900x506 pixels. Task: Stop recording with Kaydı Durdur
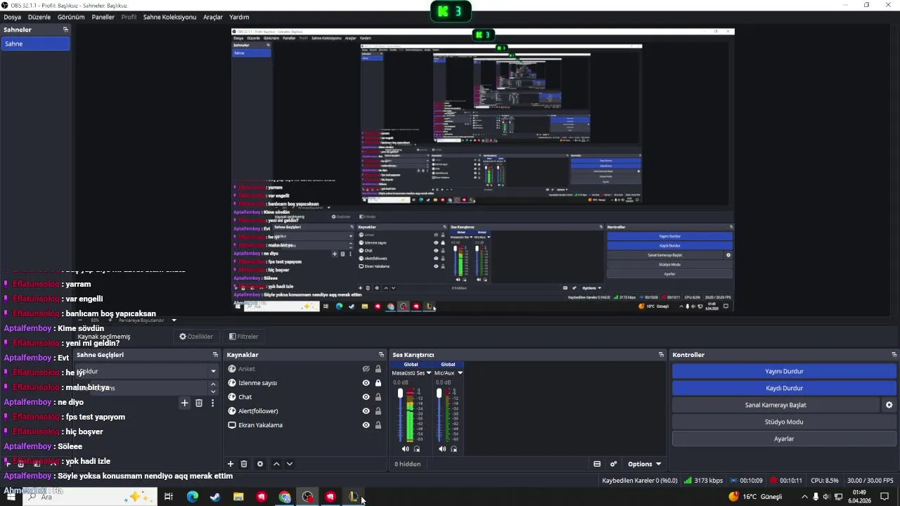(784, 388)
